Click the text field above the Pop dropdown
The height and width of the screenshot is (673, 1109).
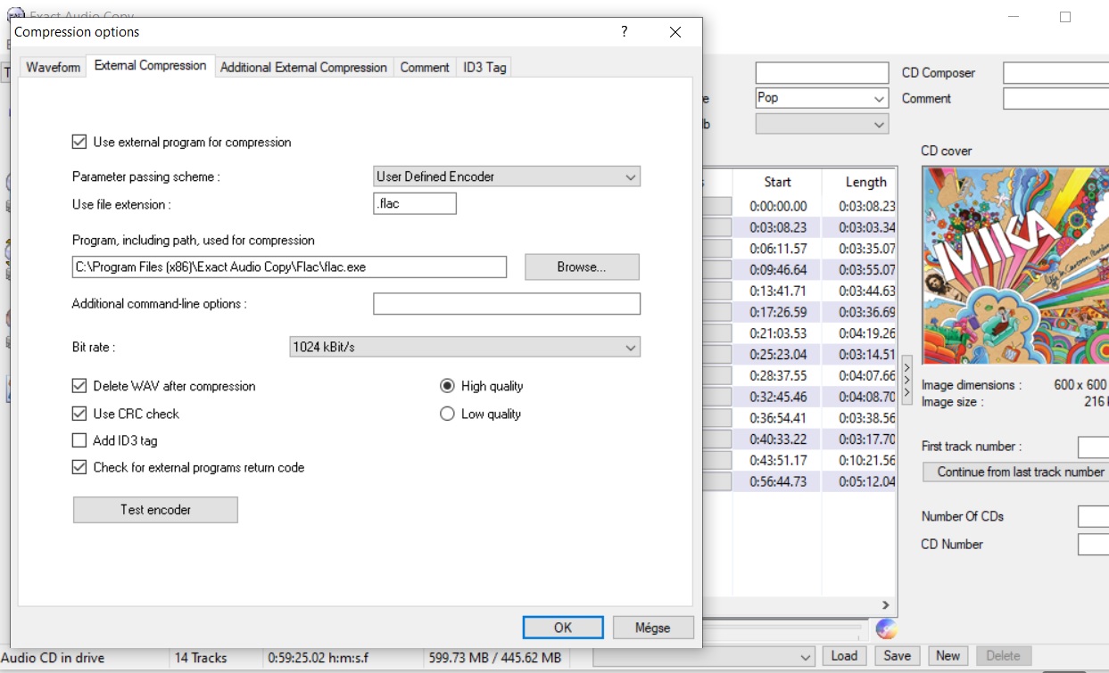coord(822,73)
